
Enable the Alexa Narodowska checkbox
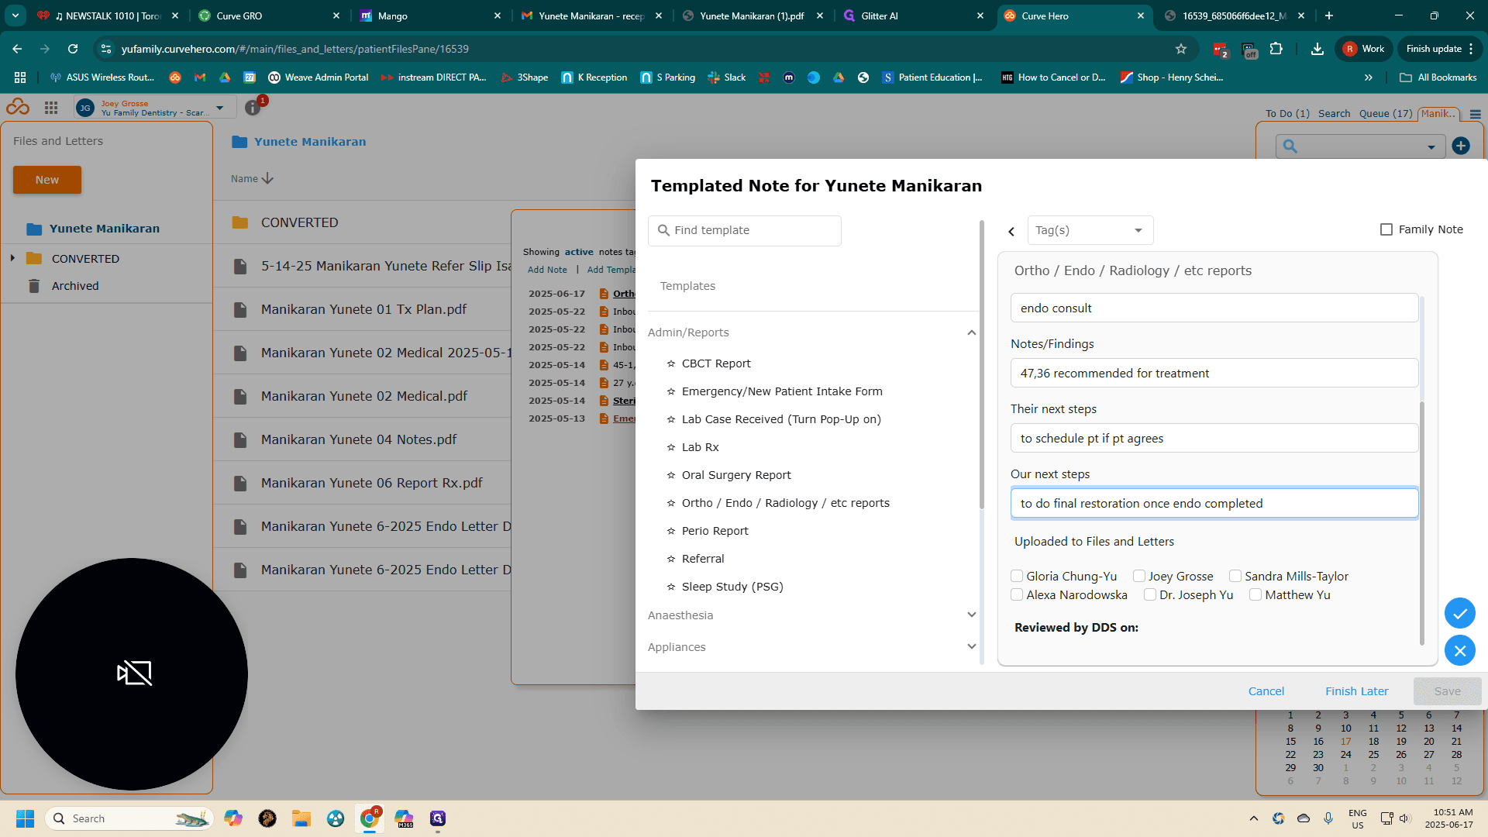click(x=1017, y=594)
